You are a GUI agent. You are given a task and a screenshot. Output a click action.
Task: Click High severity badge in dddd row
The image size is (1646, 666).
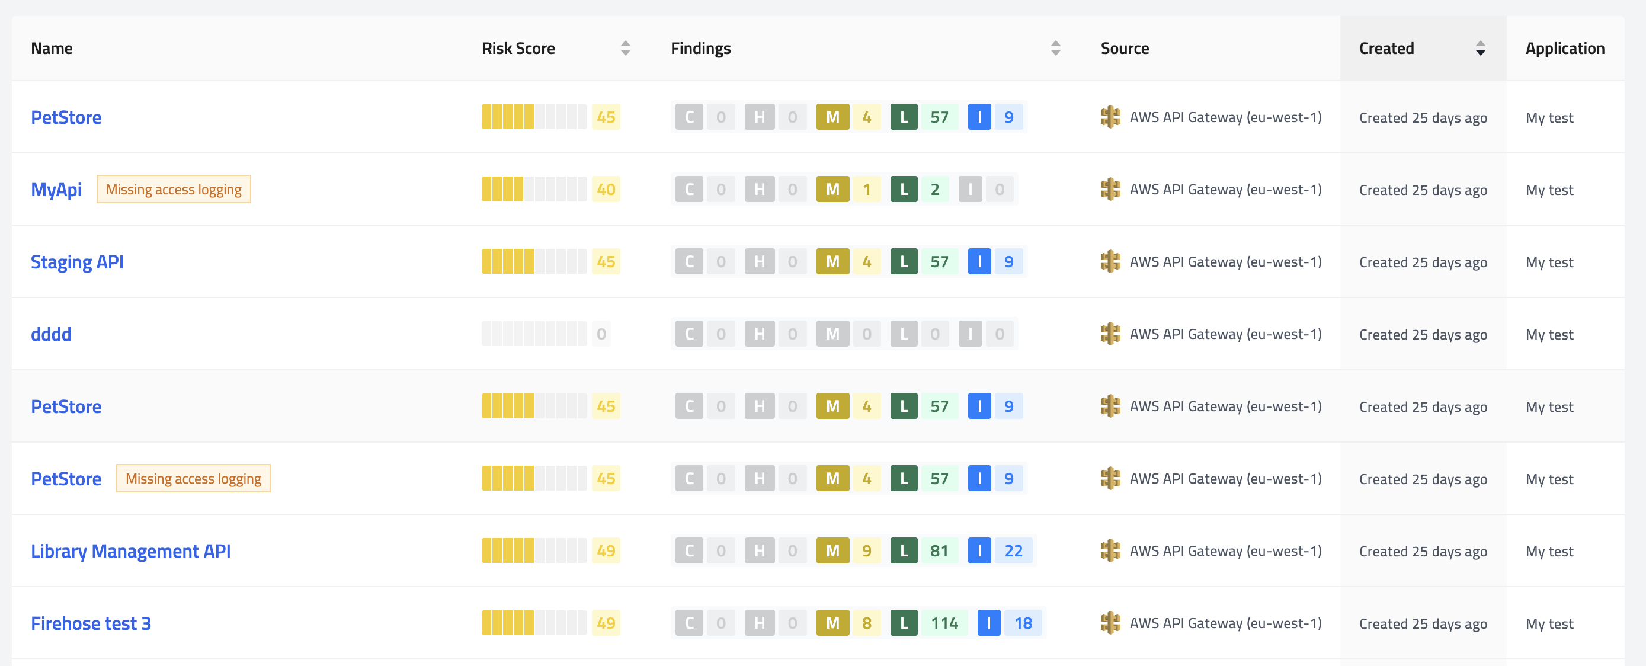click(x=759, y=334)
